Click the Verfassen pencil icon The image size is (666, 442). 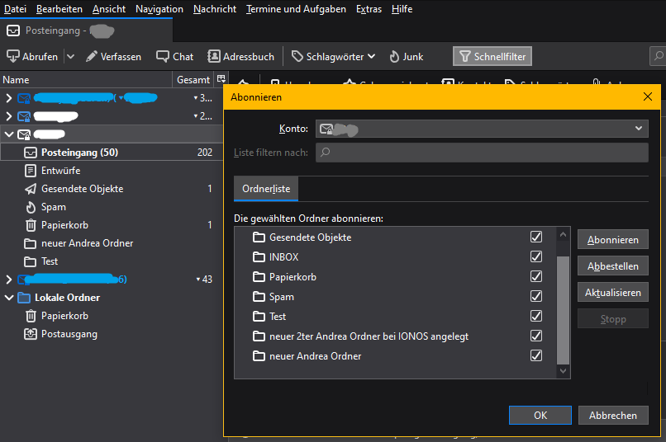pyautogui.click(x=92, y=57)
